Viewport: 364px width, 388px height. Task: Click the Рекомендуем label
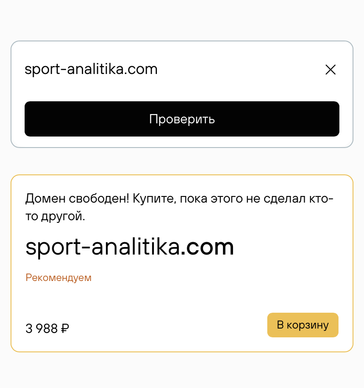58,278
